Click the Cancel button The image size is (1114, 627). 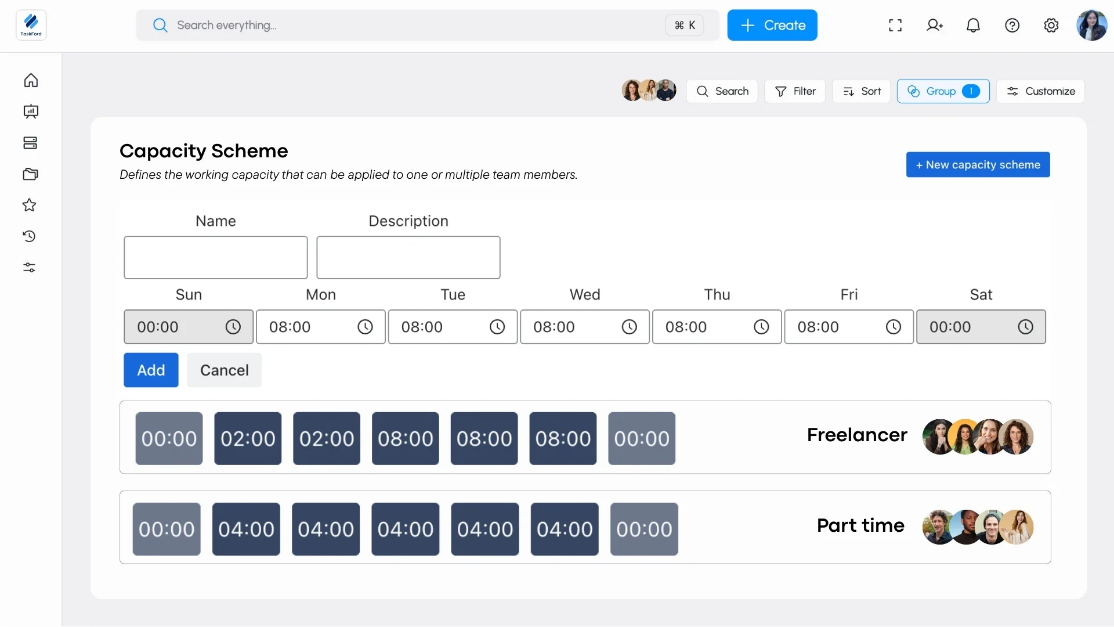click(224, 370)
